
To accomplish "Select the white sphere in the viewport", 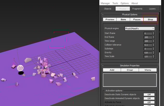I will [20, 68].
